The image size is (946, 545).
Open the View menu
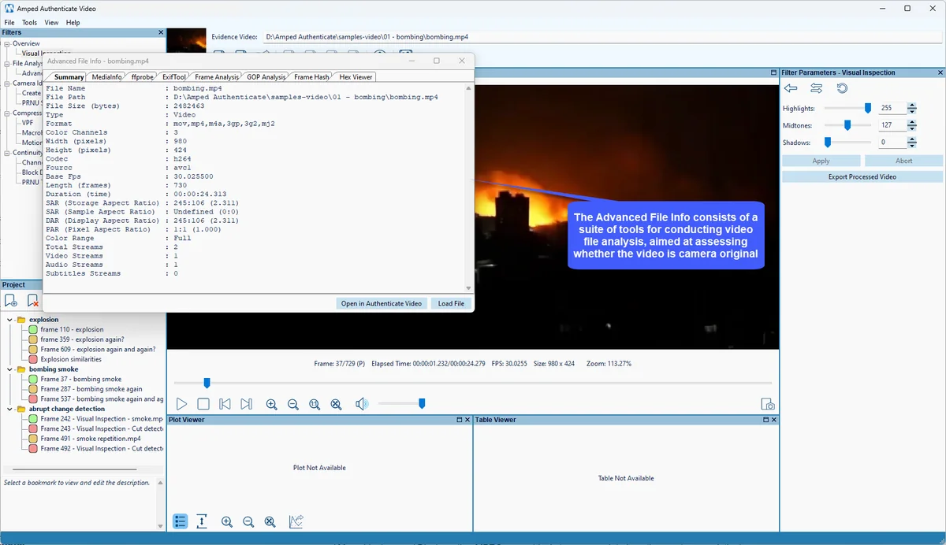click(x=51, y=23)
